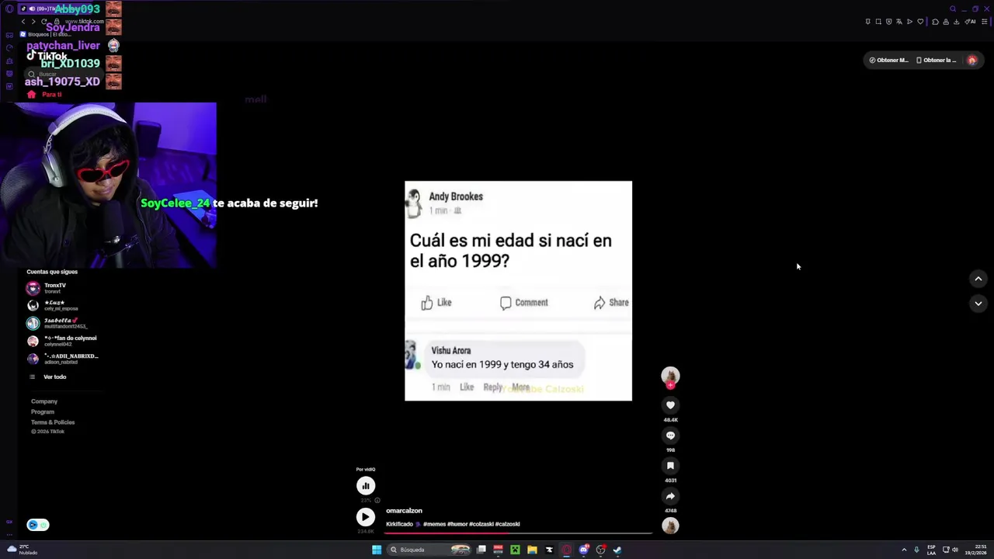Open the multifandom followed account row
Screen dimensions: 994x559
pos(62,323)
